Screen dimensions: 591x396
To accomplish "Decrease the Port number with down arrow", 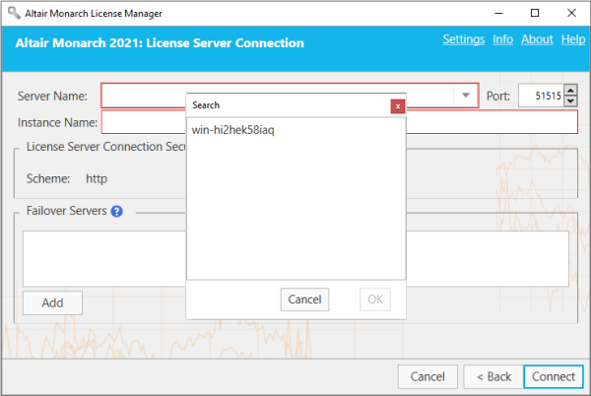I will [570, 101].
